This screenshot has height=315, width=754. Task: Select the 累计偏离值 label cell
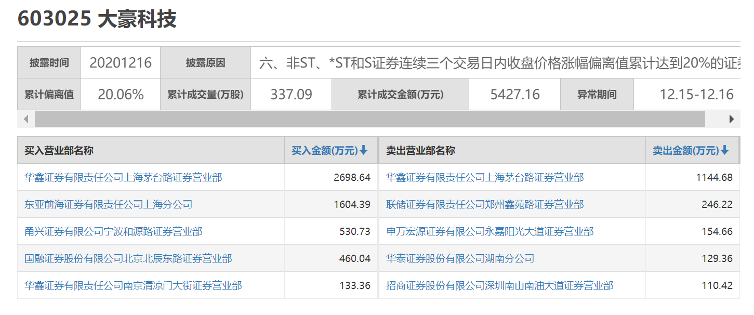pos(49,95)
